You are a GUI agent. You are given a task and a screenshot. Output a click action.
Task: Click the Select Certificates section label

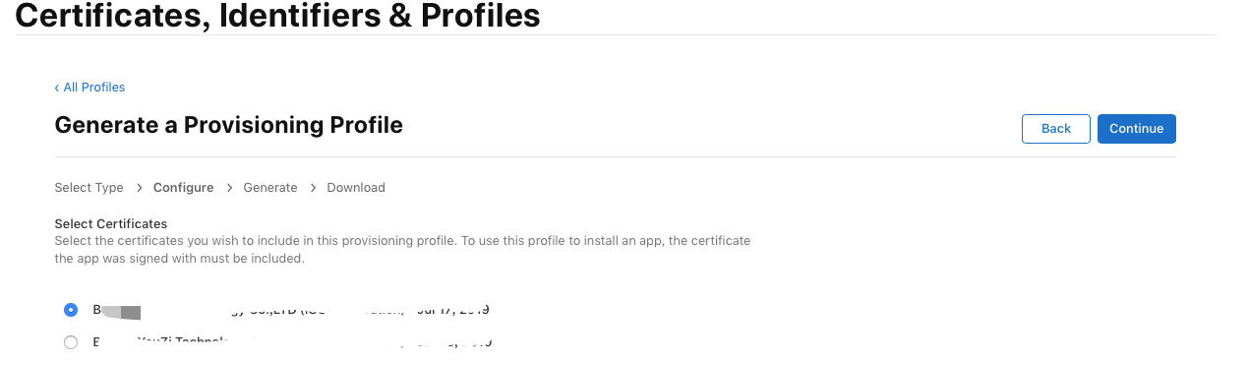coord(111,223)
